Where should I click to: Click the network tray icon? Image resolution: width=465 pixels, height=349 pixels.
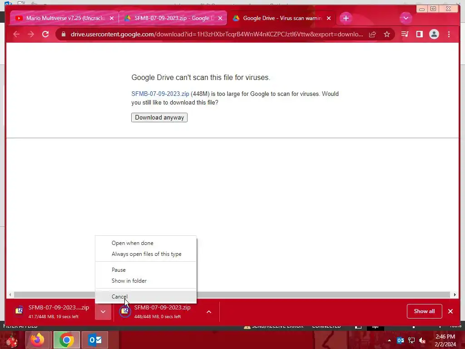pos(411,340)
